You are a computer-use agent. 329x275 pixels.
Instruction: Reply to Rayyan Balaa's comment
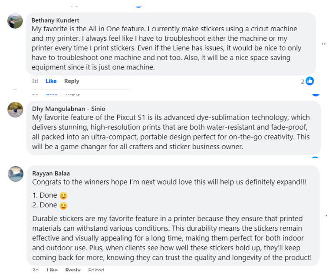(72, 270)
